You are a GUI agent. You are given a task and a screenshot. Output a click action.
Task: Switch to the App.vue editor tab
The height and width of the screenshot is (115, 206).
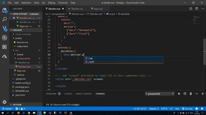coord(98,9)
